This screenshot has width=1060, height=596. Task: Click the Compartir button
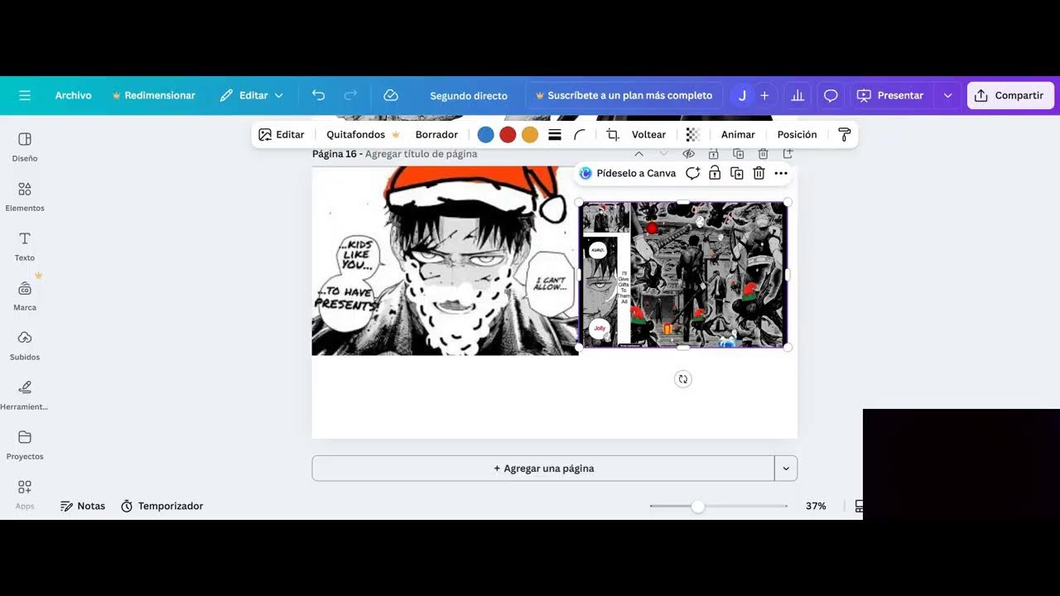[x=1010, y=95]
